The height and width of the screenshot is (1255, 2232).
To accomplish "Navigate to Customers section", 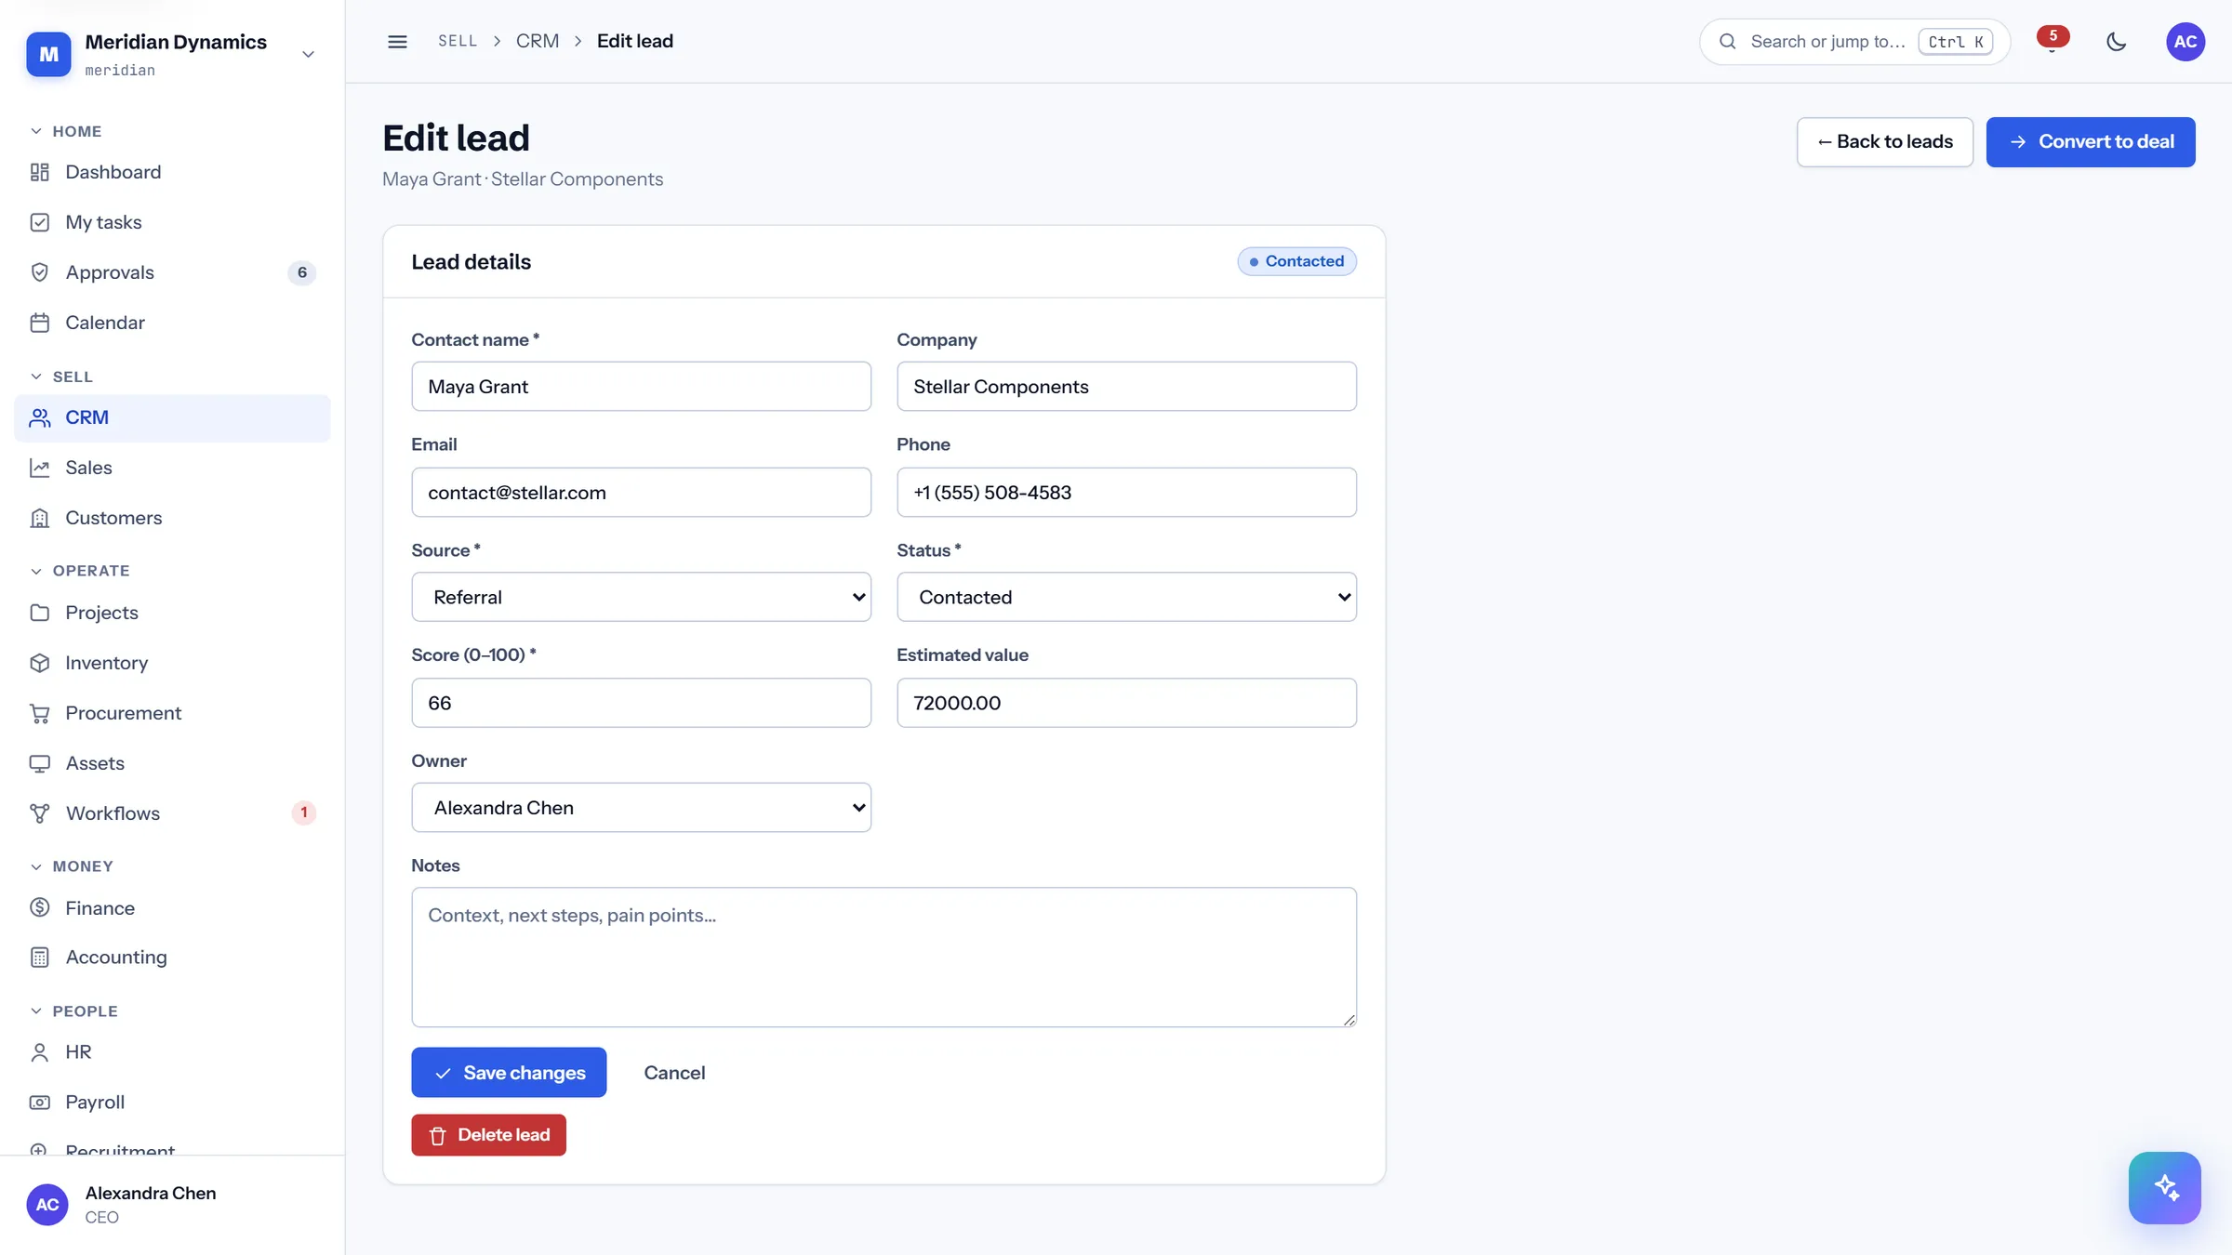I will 172,518.
